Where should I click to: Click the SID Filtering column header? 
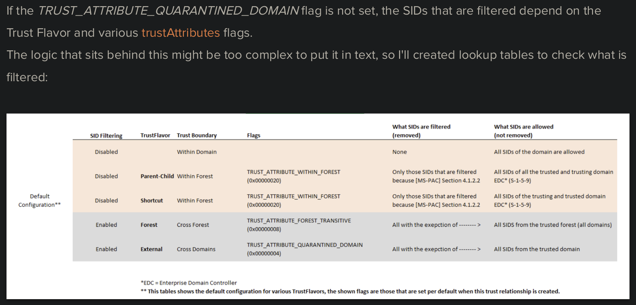(x=106, y=135)
